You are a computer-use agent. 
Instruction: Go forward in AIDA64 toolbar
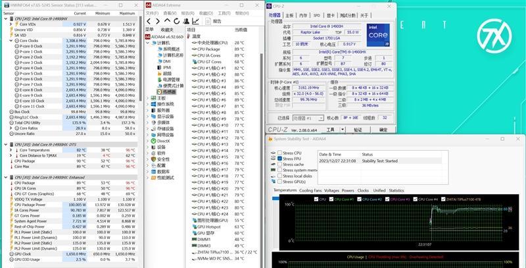tap(158, 22)
